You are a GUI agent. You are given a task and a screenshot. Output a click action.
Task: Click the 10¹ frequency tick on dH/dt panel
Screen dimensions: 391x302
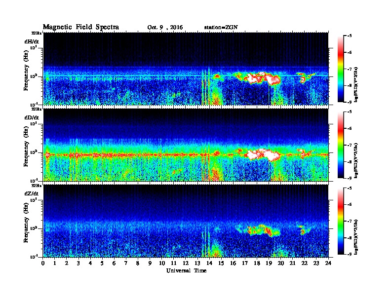34,47
